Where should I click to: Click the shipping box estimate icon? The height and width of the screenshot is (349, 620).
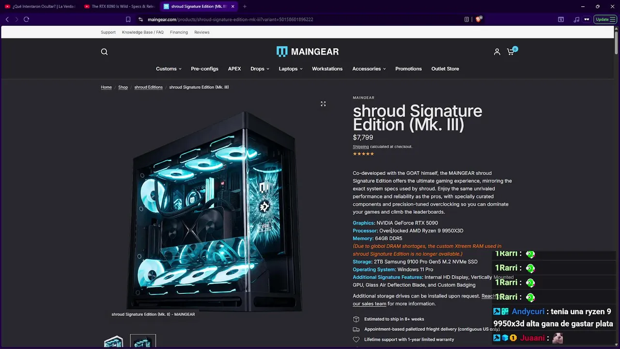(x=356, y=319)
